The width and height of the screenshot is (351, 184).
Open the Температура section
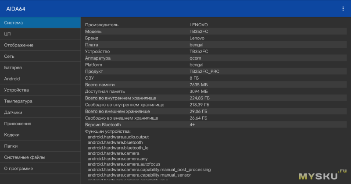[40, 101]
